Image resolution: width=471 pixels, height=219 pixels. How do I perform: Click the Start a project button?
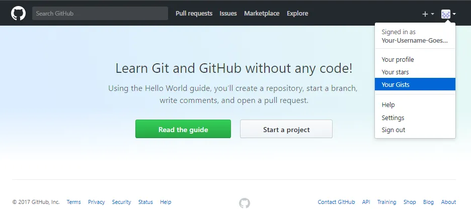click(286, 129)
